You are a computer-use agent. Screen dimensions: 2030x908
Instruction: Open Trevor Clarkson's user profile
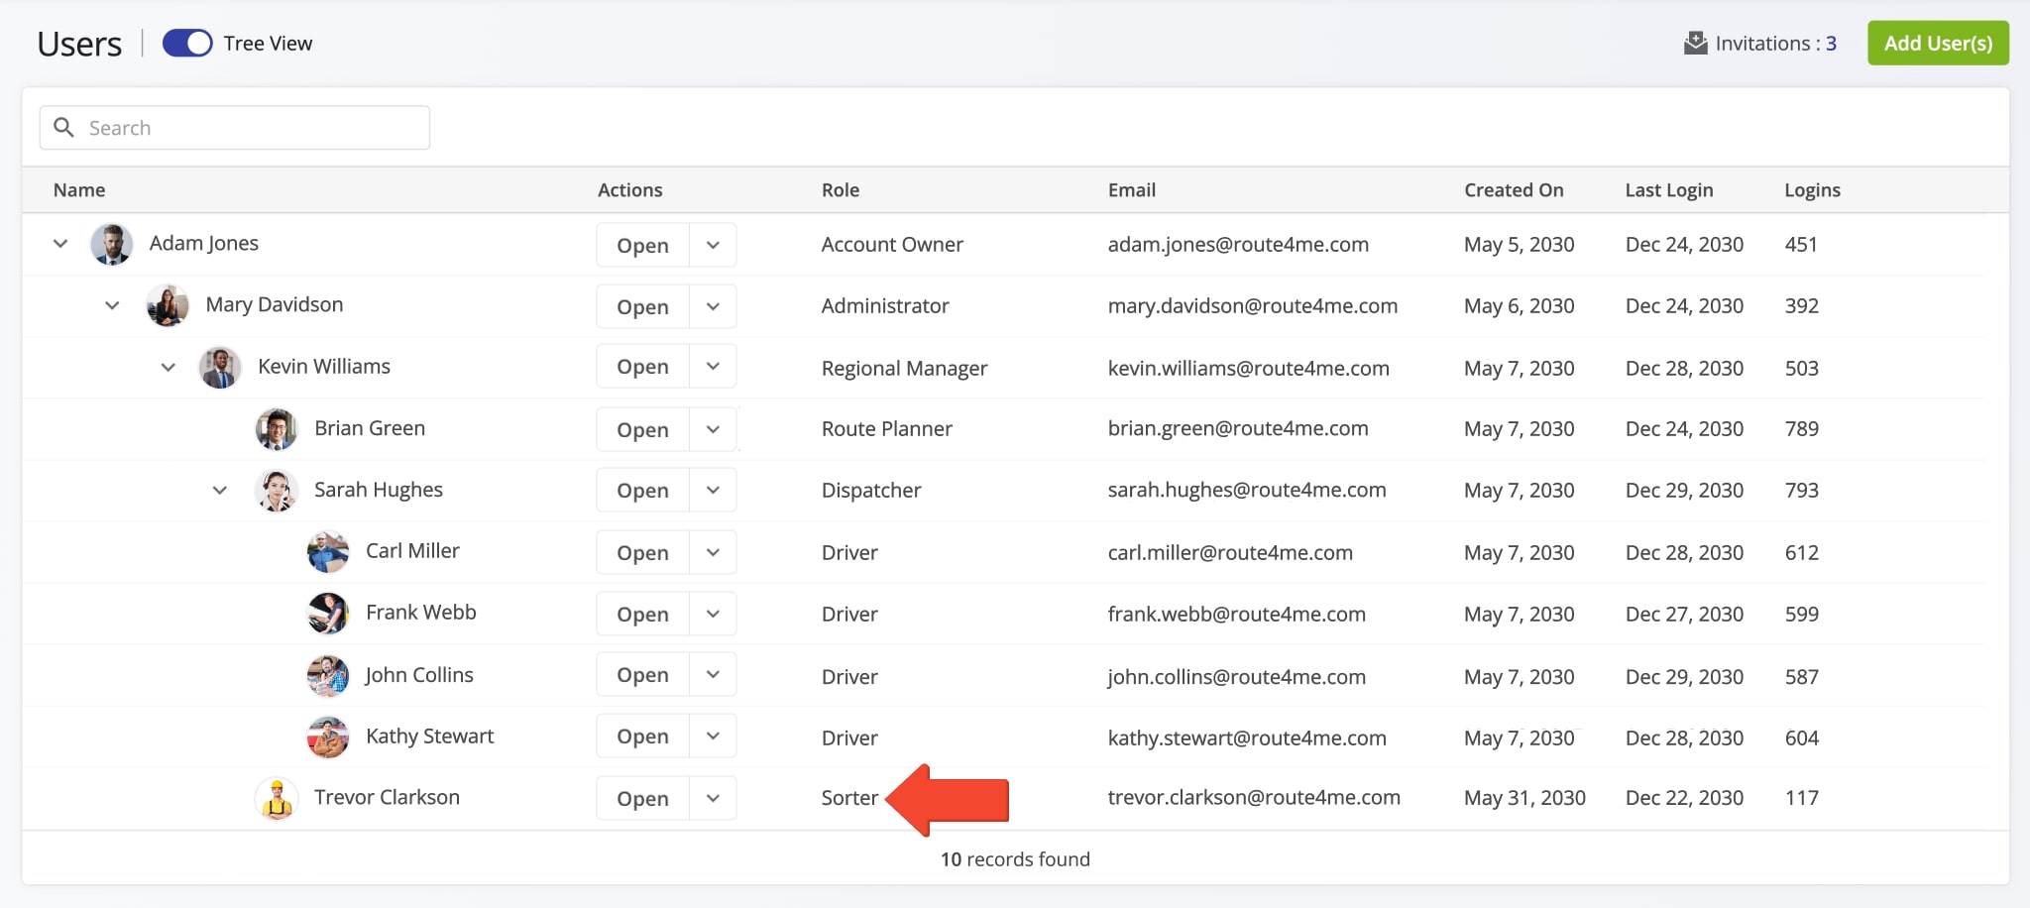[x=642, y=798]
